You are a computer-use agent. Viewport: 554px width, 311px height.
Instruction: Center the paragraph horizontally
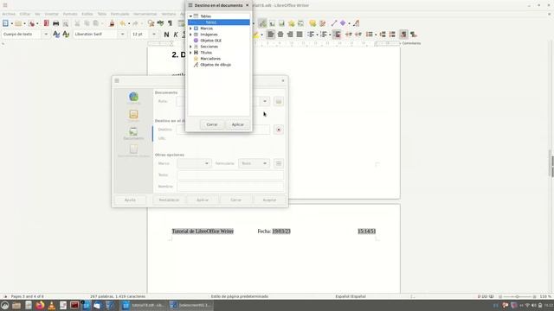[x=280, y=35]
